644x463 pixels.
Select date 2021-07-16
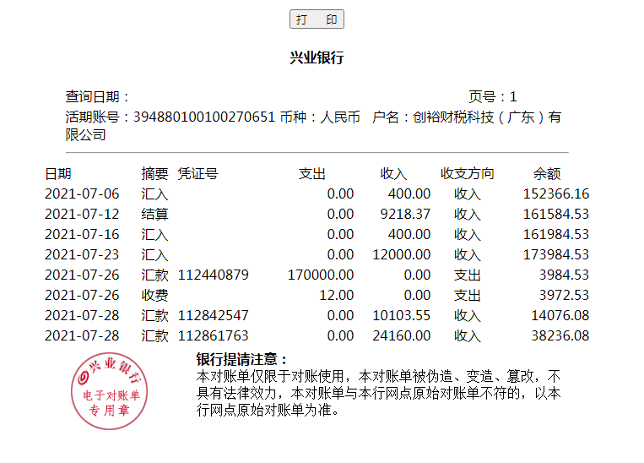click(82, 234)
